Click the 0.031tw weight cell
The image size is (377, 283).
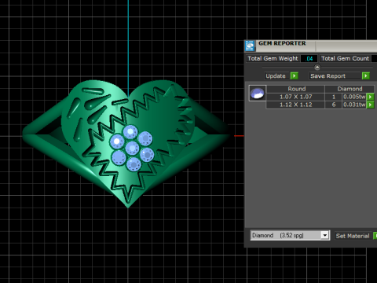pyautogui.click(x=354, y=105)
